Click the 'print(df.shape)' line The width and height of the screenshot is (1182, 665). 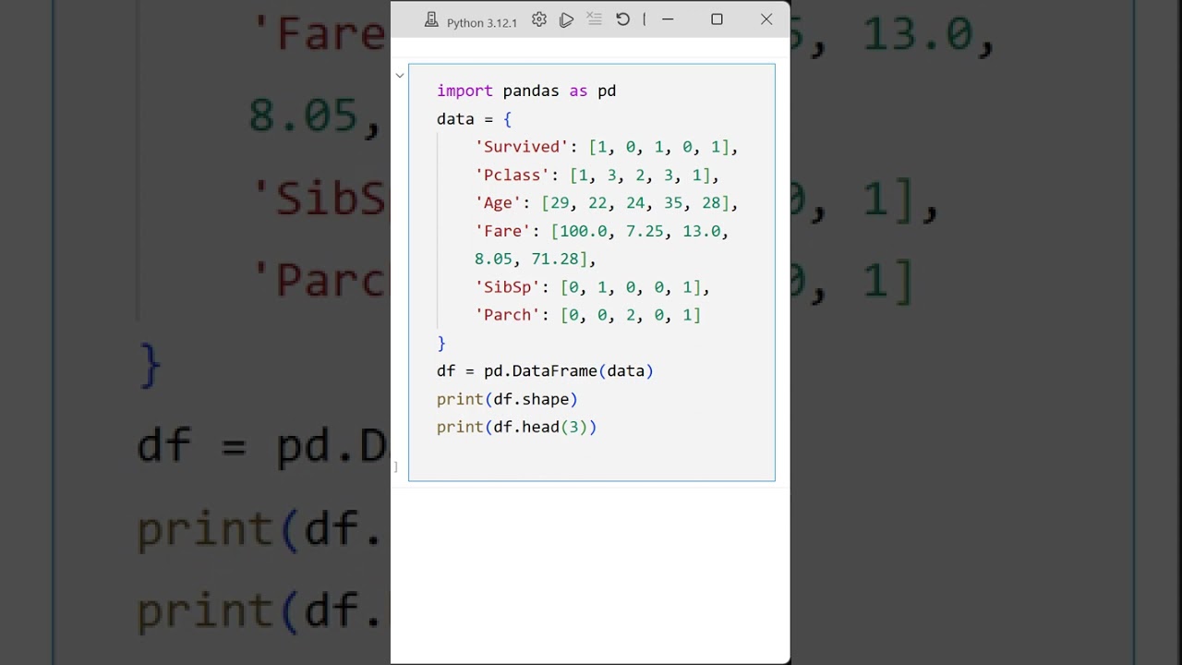[507, 399]
